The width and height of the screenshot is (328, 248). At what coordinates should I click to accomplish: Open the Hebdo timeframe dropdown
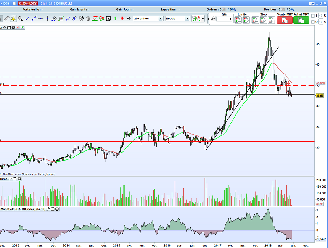coord(177,19)
